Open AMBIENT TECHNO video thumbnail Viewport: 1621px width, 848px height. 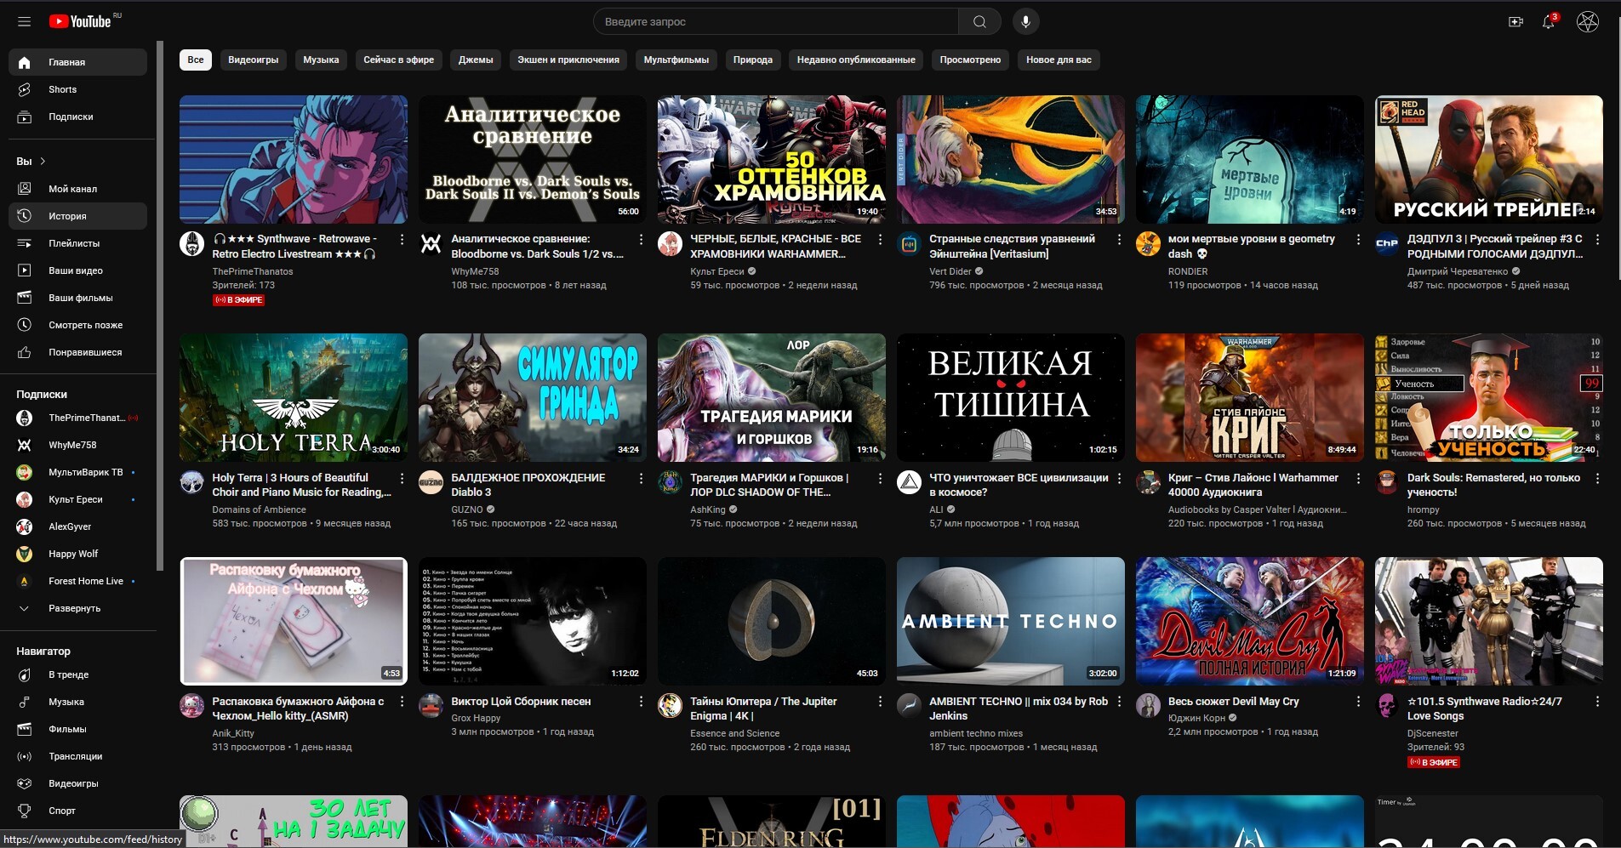1011,621
